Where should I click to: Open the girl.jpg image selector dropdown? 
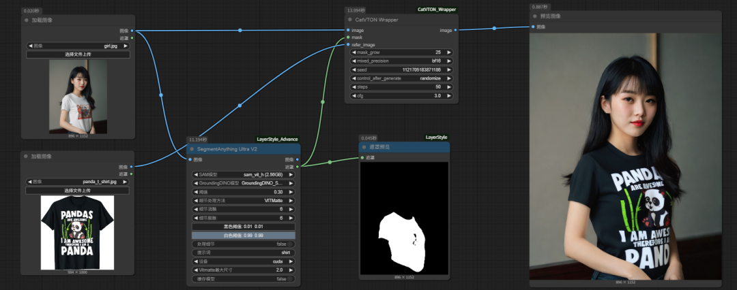78,46
